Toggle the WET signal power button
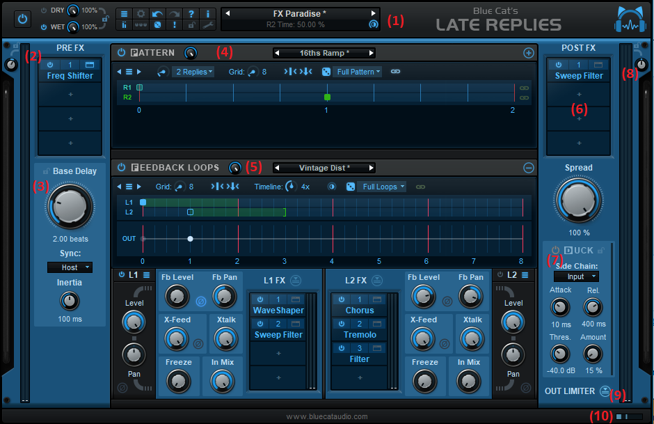 pyautogui.click(x=44, y=27)
